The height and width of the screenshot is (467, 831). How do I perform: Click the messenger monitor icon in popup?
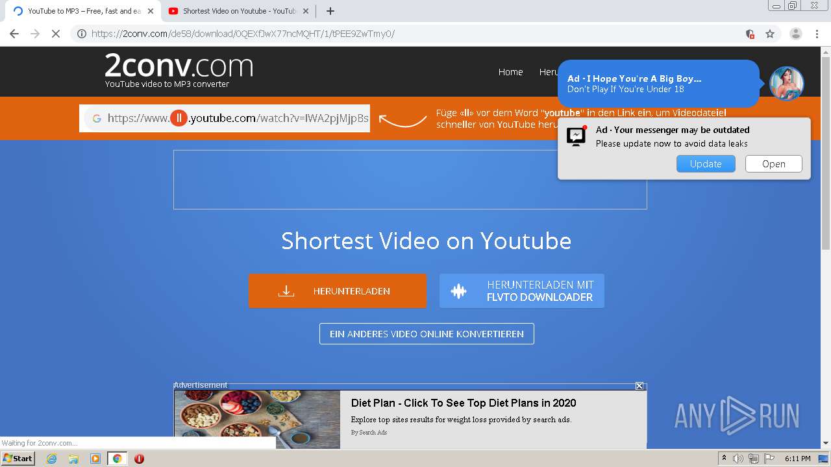[x=577, y=136]
